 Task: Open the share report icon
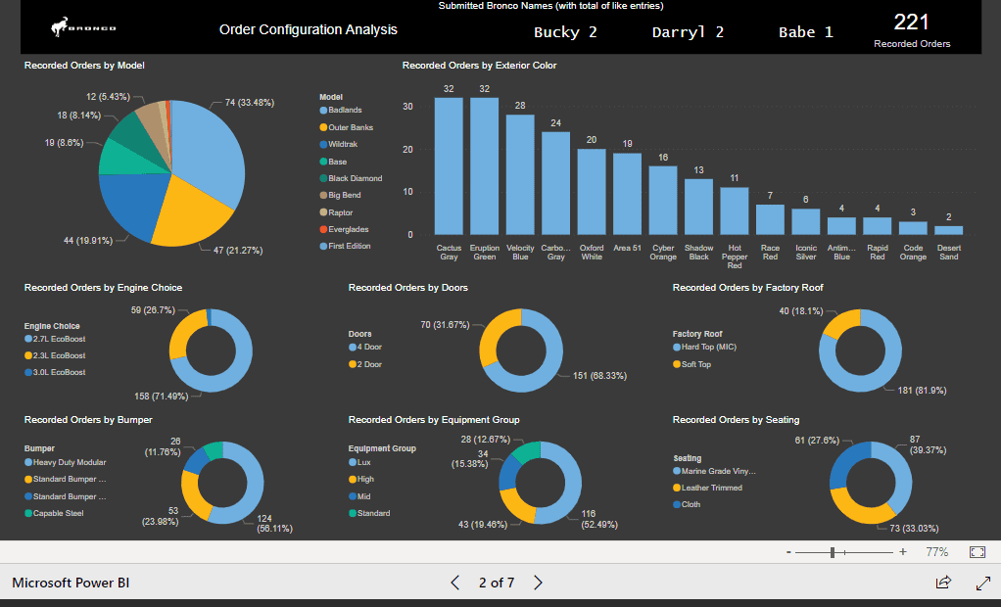tap(943, 583)
